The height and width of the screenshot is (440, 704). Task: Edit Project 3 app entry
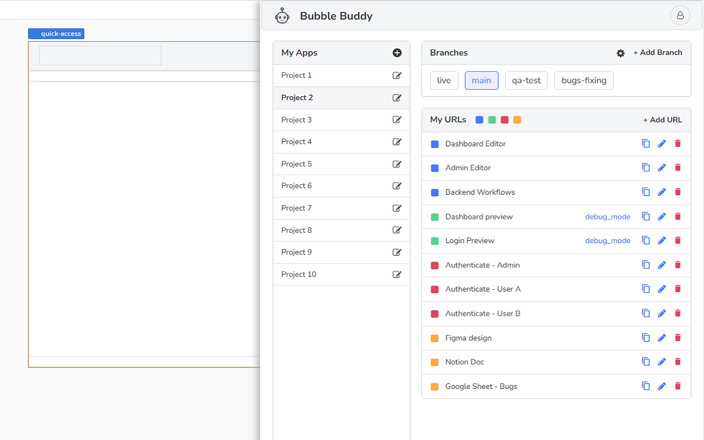tap(397, 120)
